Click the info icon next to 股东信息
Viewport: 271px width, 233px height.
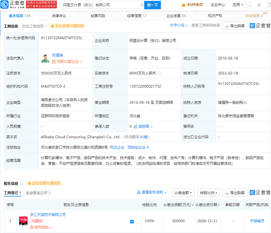click(22, 184)
